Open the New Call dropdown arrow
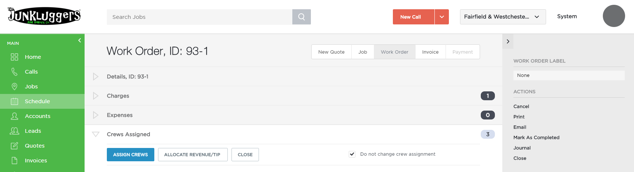 coord(441,17)
